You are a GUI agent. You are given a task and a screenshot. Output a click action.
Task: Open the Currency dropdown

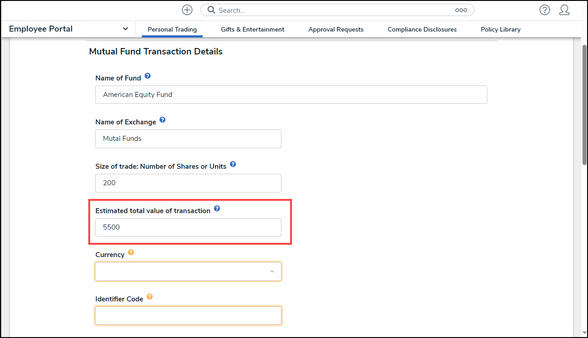(x=188, y=271)
